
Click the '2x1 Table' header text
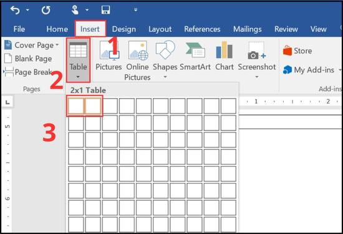88,90
